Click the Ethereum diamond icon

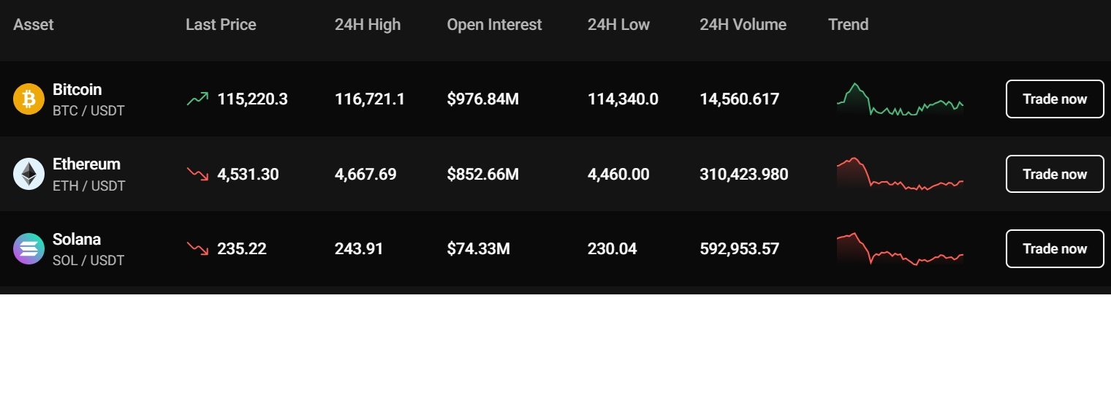[29, 175]
